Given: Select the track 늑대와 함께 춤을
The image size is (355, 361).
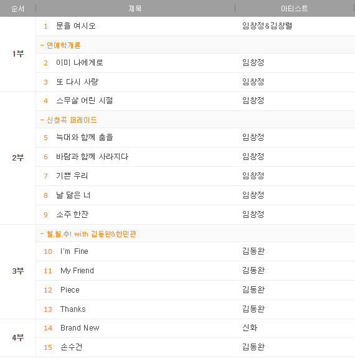Looking at the screenshot, I should tap(85, 138).
